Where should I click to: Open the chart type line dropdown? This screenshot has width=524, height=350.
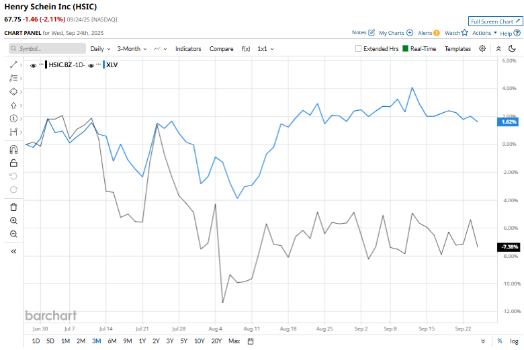click(160, 49)
